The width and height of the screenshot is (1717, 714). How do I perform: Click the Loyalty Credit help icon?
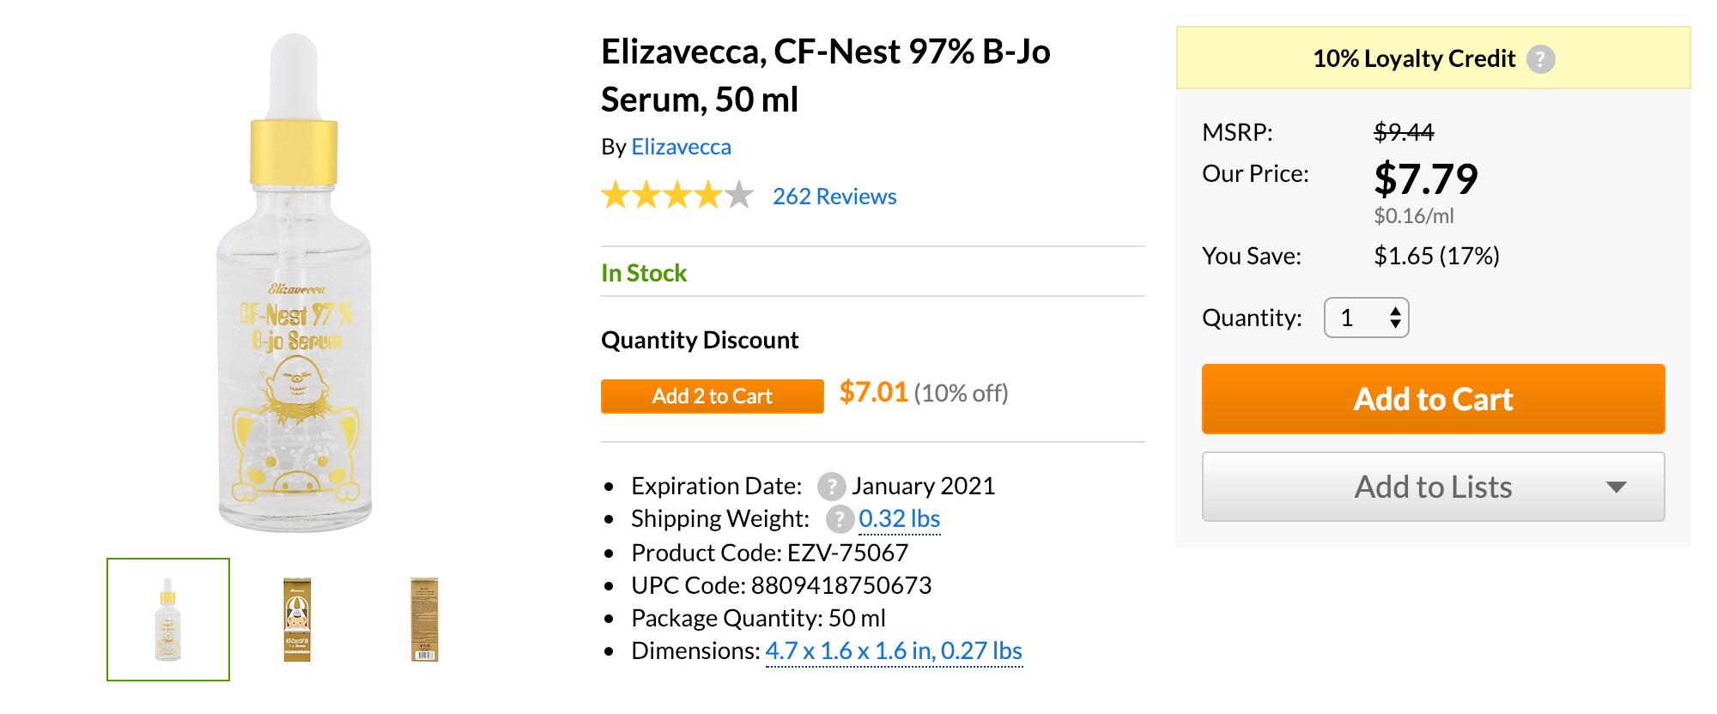pyautogui.click(x=1540, y=59)
